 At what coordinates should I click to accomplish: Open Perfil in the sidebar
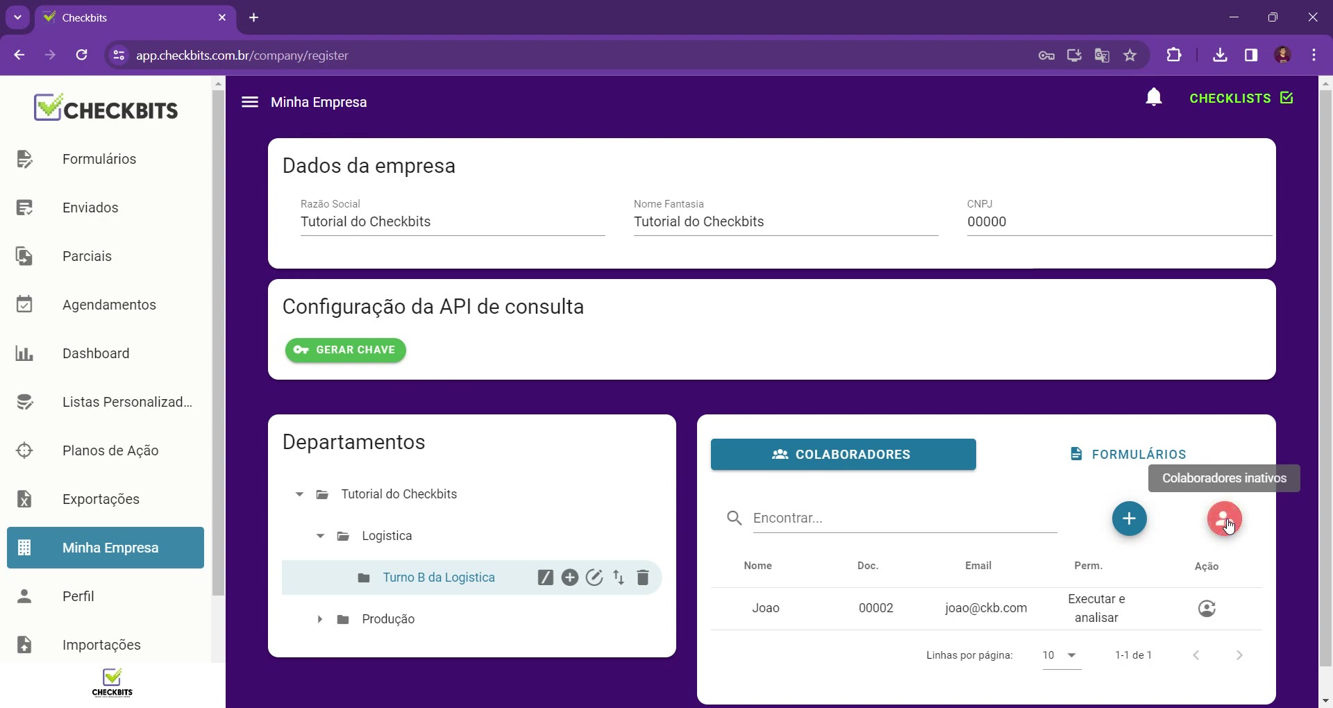click(x=106, y=596)
